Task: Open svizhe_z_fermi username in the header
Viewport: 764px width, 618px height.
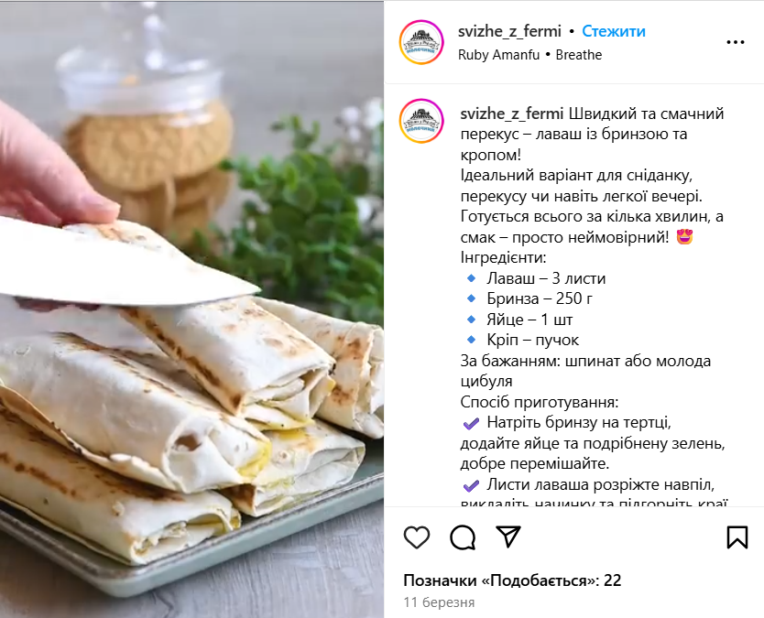Action: [509, 31]
